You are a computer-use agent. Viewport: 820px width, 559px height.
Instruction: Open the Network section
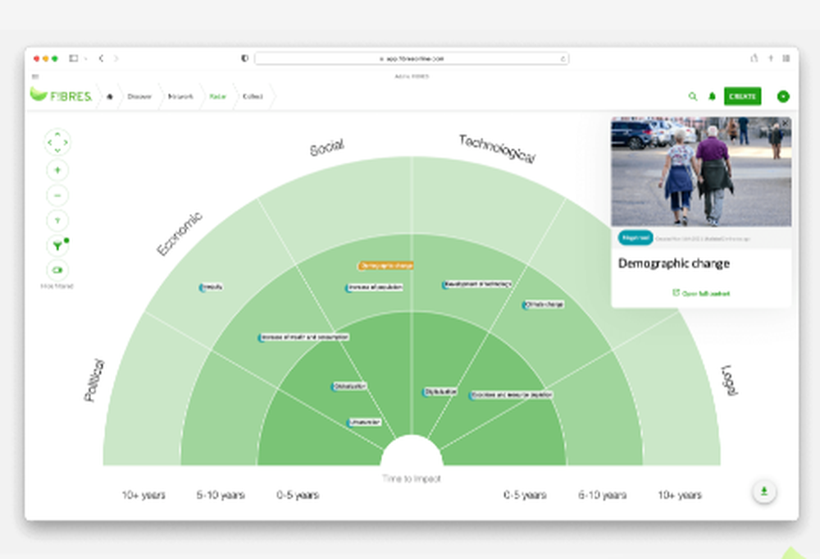(180, 96)
